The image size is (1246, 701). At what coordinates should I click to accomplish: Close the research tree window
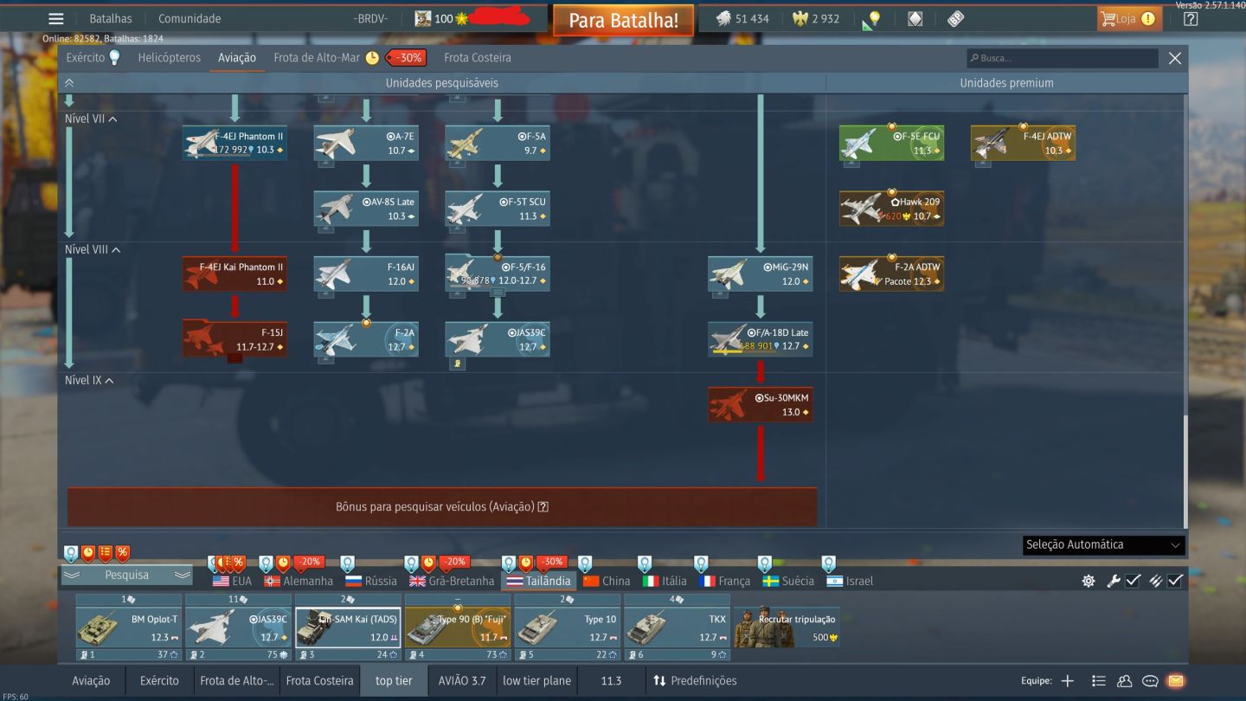(x=1174, y=58)
